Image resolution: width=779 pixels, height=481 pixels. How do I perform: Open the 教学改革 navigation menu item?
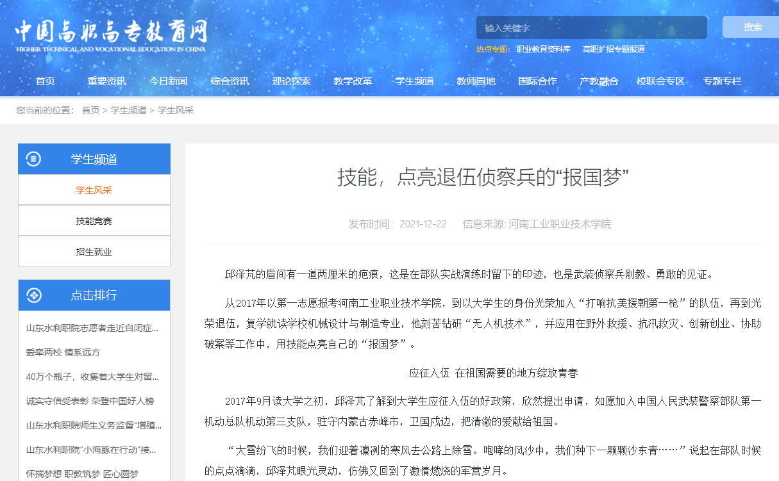pyautogui.click(x=353, y=81)
